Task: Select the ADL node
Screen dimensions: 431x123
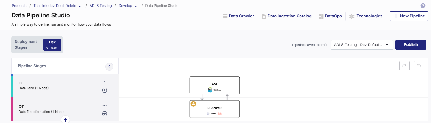Action: pyautogui.click(x=214, y=85)
